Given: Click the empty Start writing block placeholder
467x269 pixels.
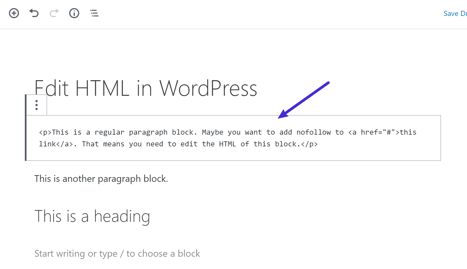Looking at the screenshot, I should 117,253.
